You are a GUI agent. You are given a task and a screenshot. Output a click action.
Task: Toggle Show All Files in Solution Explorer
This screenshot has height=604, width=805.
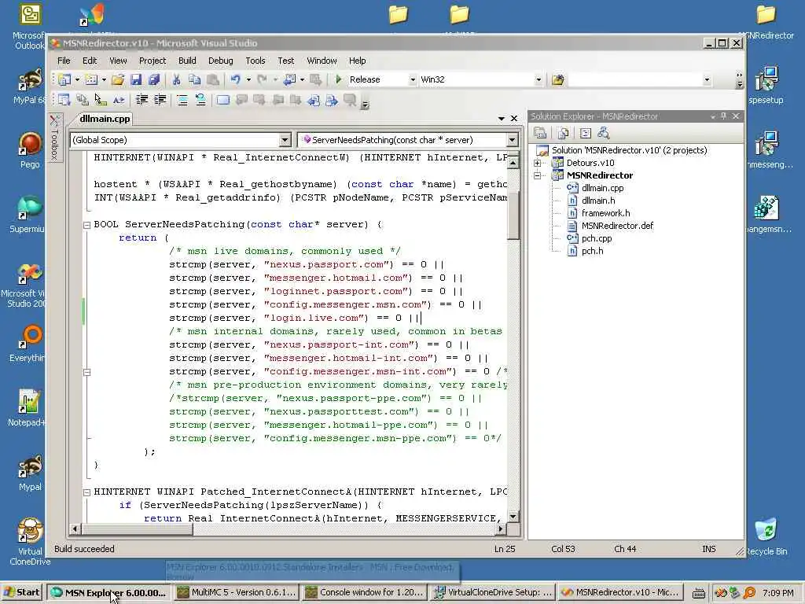click(563, 134)
